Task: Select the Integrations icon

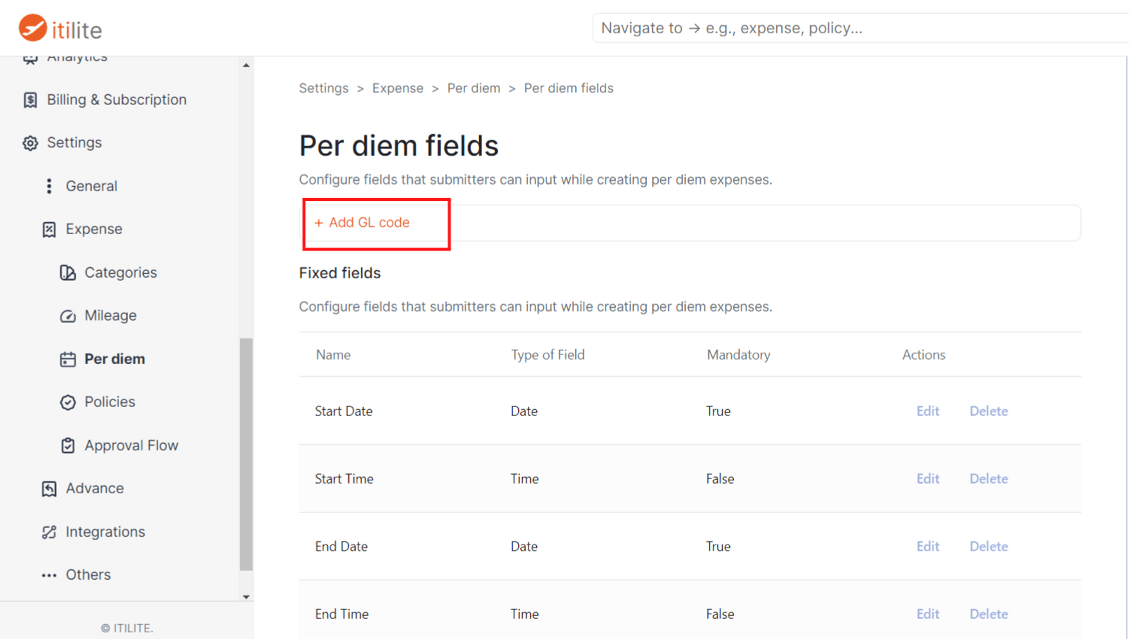Action: [49, 531]
